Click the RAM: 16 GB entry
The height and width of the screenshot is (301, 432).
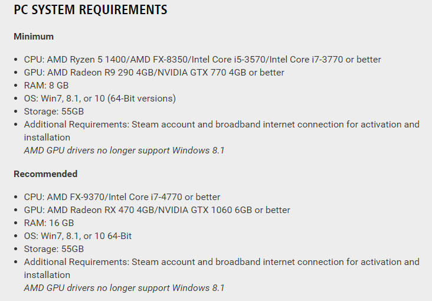pos(49,223)
